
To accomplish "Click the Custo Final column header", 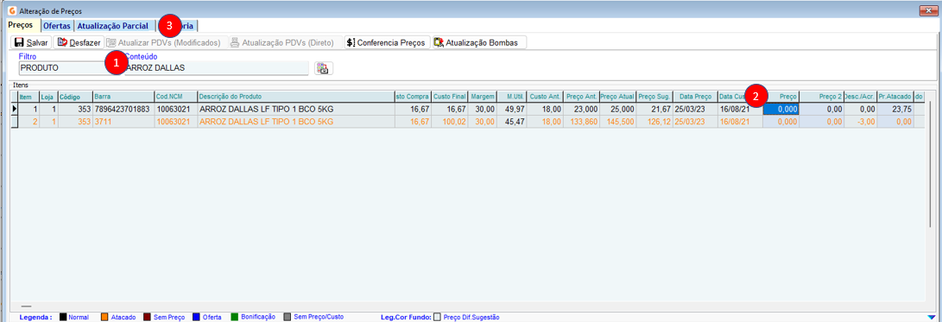I will [x=449, y=97].
